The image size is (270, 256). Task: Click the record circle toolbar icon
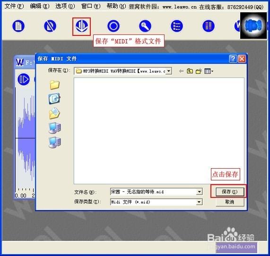[x=113, y=26]
